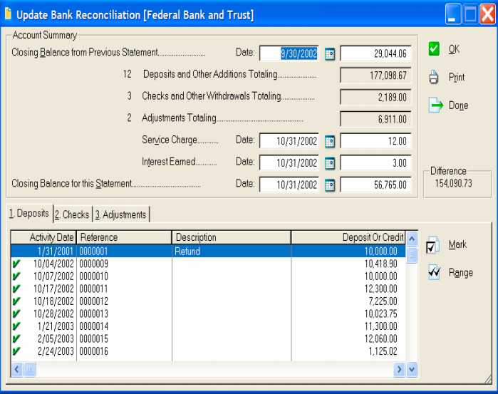Screen dimensions: 498x394
Task: Click the closing statement date field
Action: (289, 185)
